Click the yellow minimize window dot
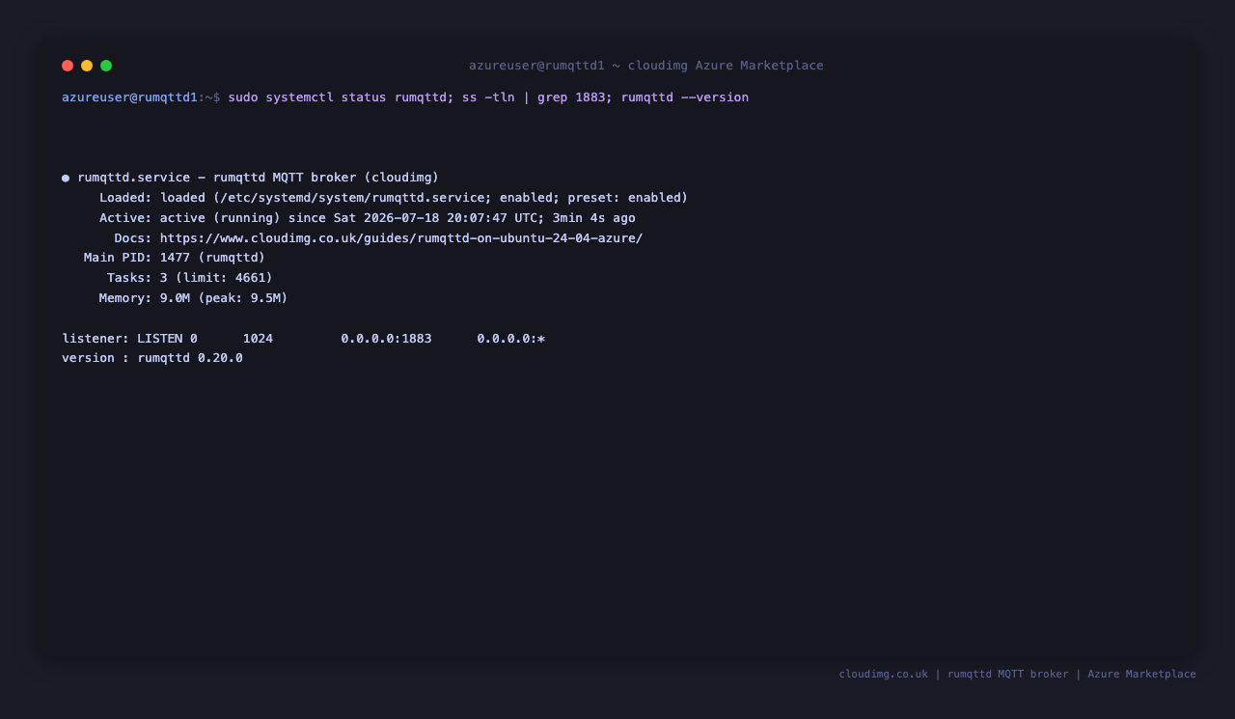1235x719 pixels. click(x=87, y=66)
